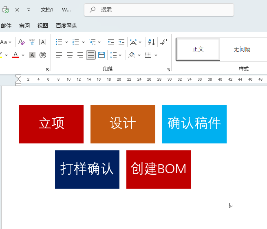The image size is (267, 229).
Task: Open the 百度网盘 ribbon tab
Action: click(x=66, y=26)
